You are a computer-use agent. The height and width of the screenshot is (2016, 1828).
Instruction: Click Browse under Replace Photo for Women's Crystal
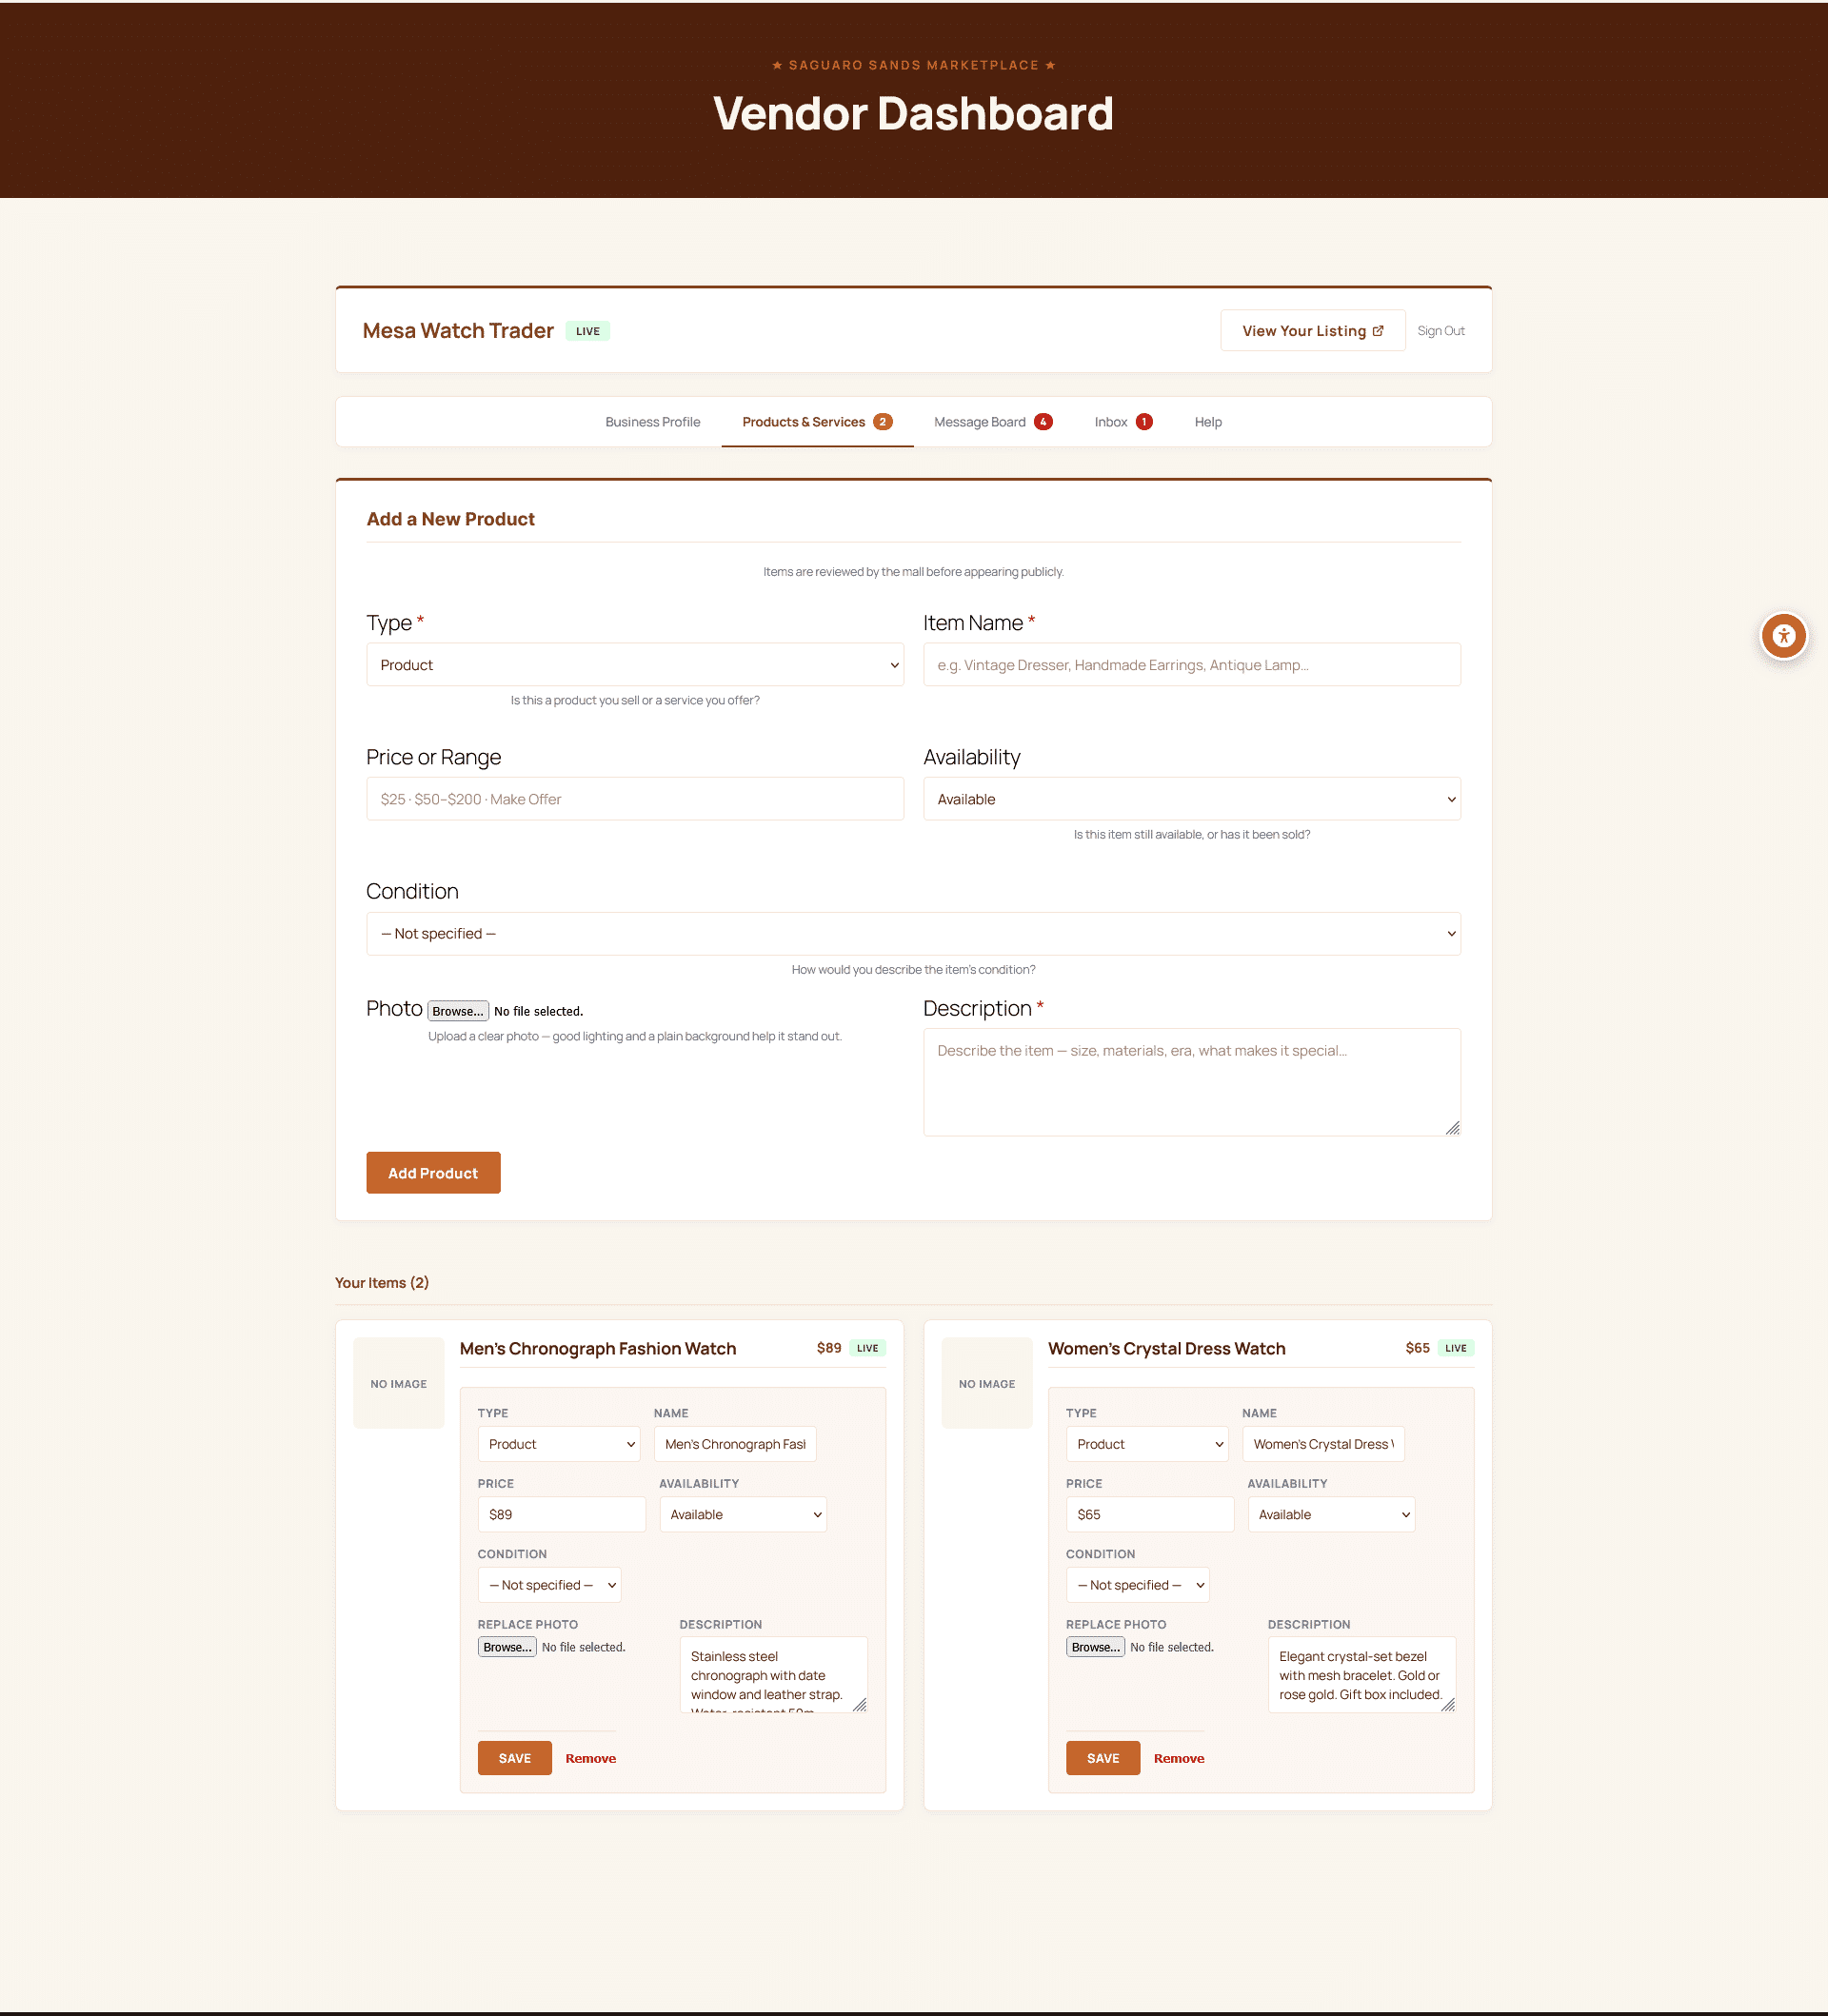(1095, 1647)
